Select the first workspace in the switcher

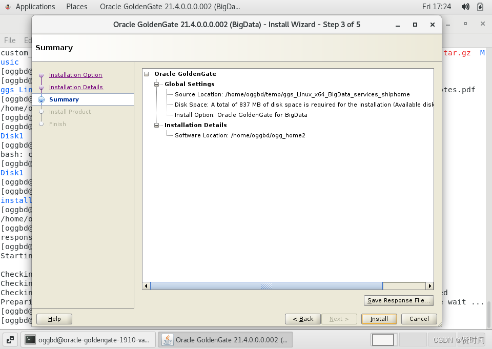(x=383, y=340)
